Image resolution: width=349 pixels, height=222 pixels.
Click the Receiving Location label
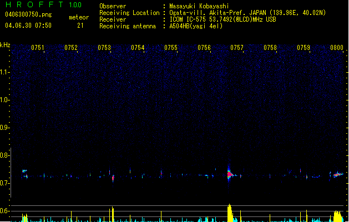coord(129,13)
